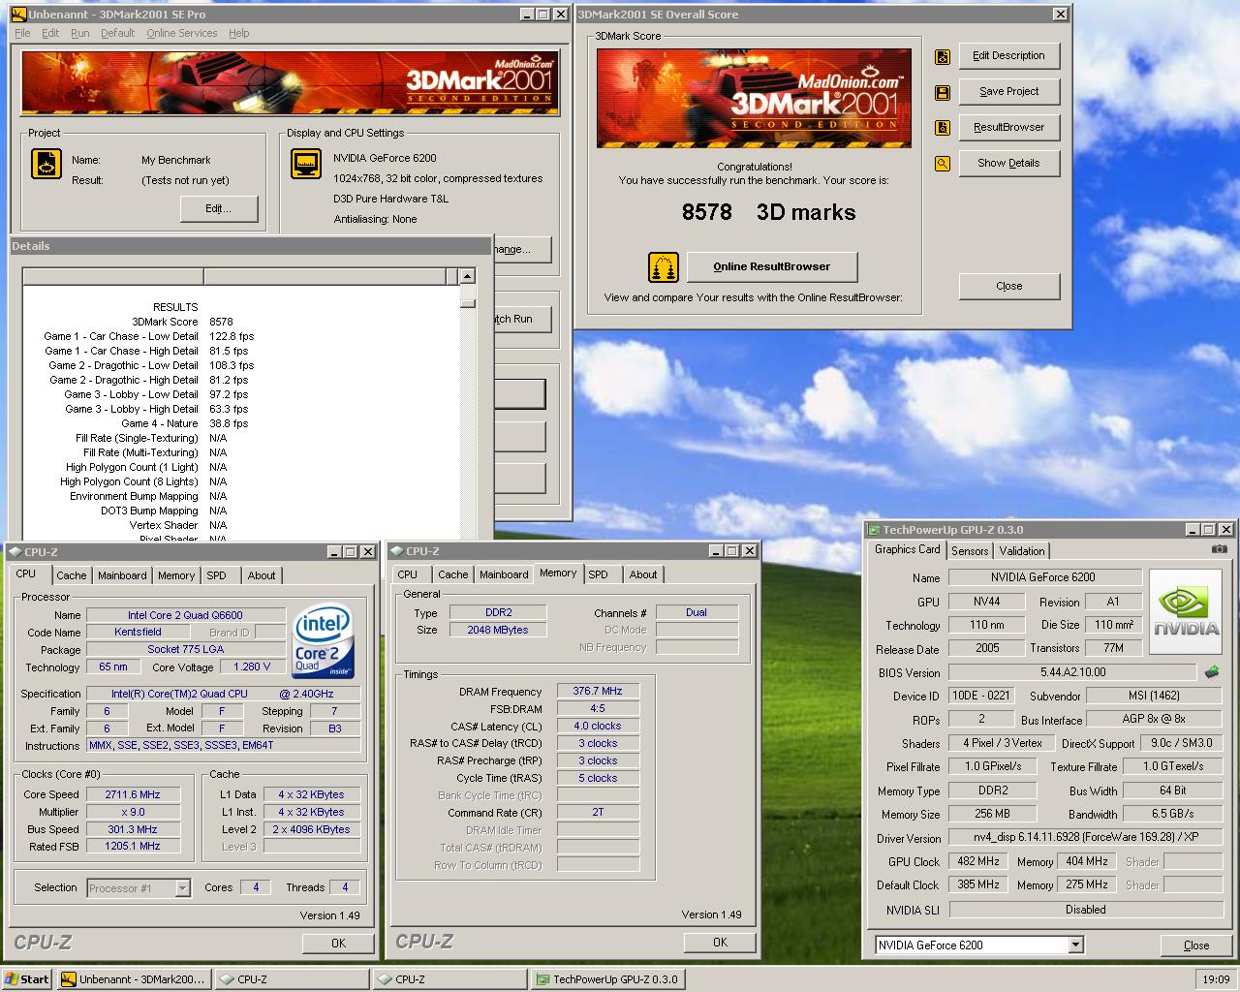Open the Help menu in 3DMark2001
This screenshot has width=1240, height=992.
pos(239,33)
